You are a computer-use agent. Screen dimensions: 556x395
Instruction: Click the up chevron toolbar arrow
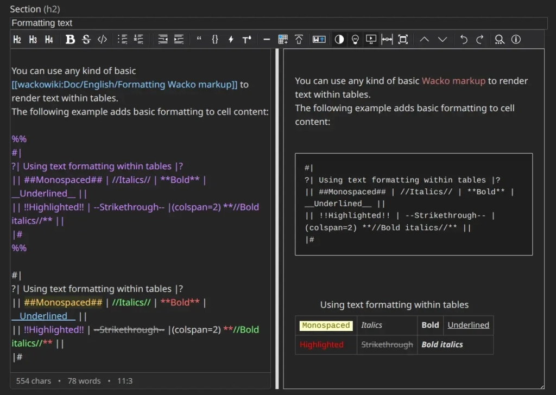pyautogui.click(x=425, y=39)
